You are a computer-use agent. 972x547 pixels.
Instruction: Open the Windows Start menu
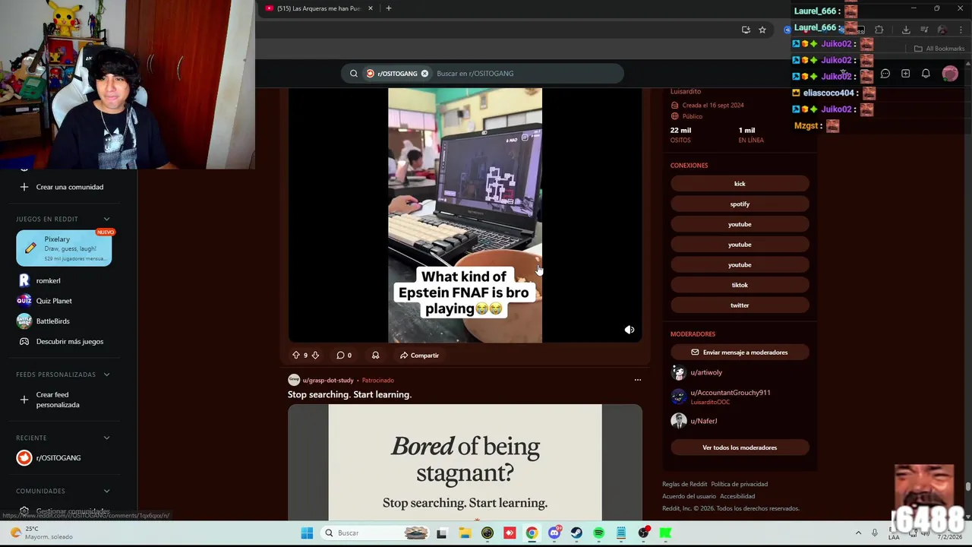[307, 533]
